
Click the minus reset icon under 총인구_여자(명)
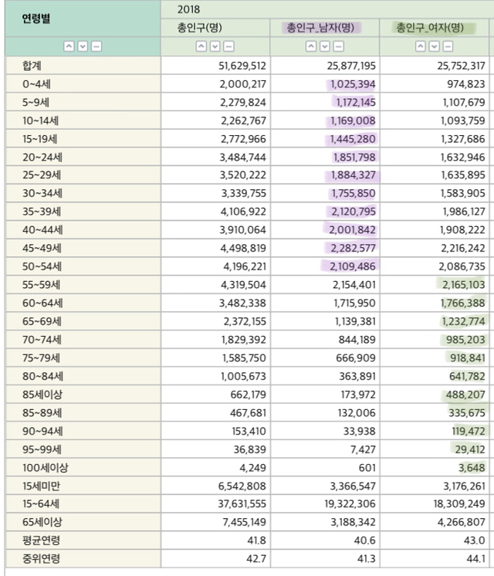[x=447, y=46]
